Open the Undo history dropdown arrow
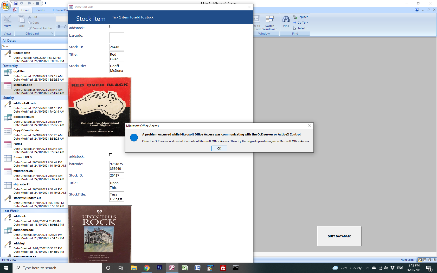Screen dimensions: 437x273 pos(25,3)
